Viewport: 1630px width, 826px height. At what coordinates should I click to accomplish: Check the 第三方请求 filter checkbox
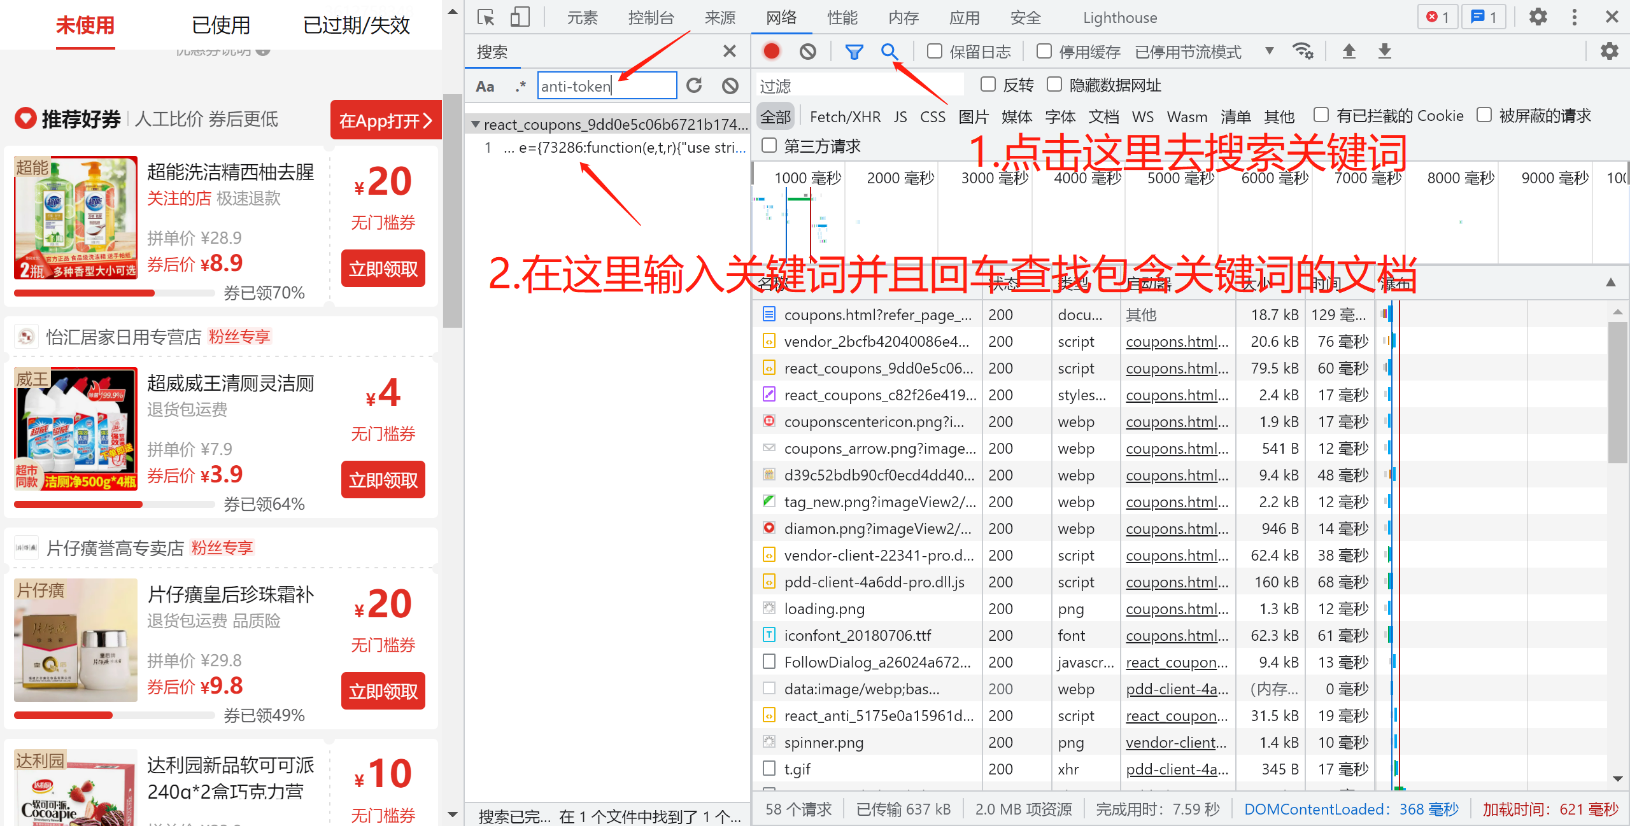click(768, 145)
